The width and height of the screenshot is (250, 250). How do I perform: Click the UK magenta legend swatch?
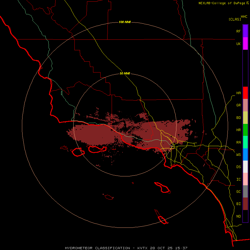click(x=245, y=44)
